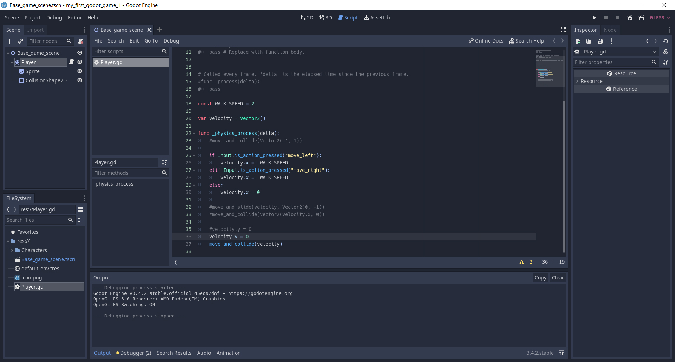Hide the Sprite node
The width and height of the screenshot is (675, 362).
click(80, 71)
